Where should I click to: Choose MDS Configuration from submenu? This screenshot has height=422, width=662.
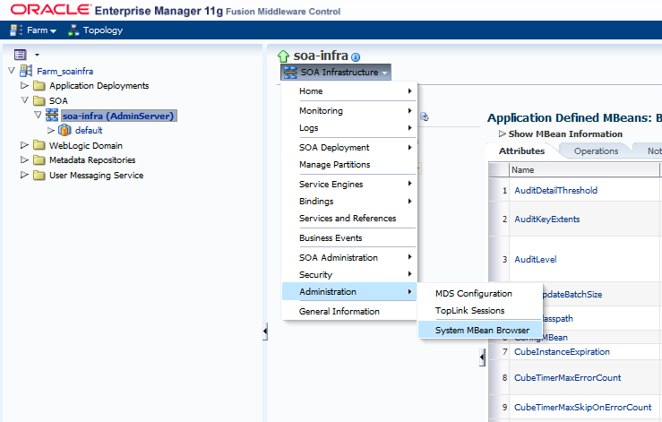474,294
